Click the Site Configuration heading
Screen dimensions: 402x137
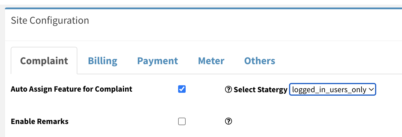tap(50, 21)
